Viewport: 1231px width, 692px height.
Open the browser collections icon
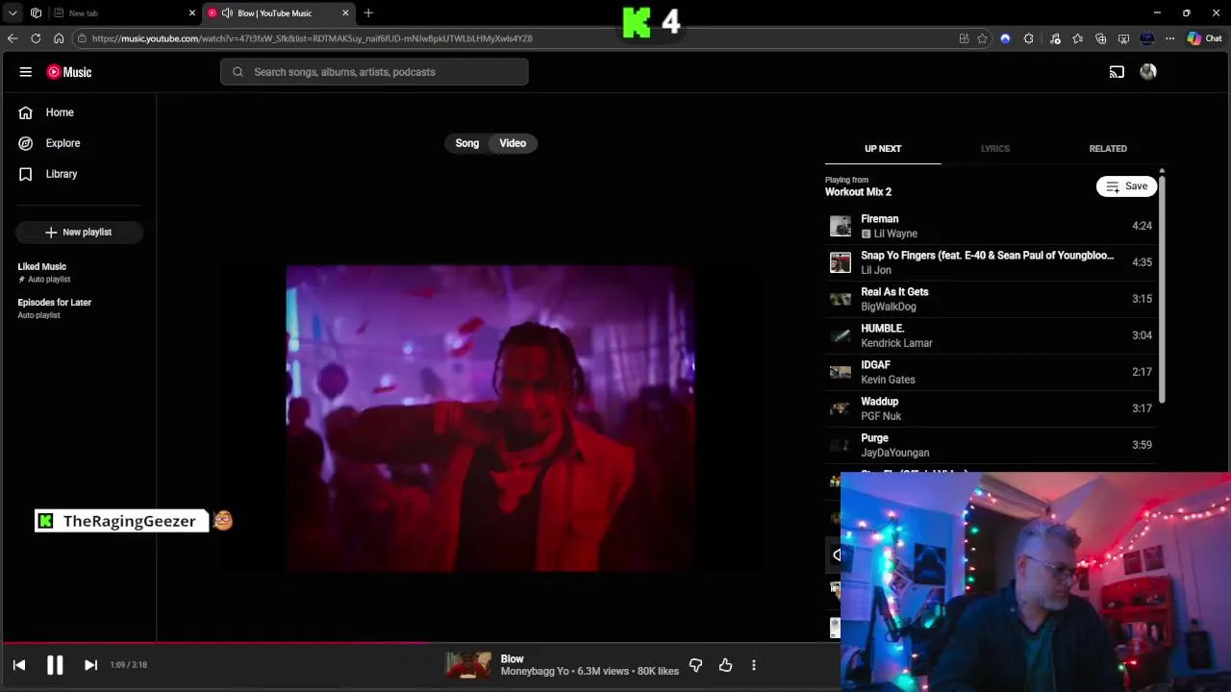point(1100,38)
